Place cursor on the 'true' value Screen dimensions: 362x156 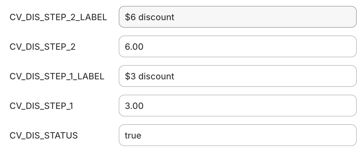(133, 135)
